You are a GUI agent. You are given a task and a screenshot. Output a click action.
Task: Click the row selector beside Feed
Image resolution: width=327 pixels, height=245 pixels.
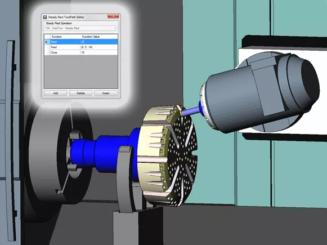[47, 47]
